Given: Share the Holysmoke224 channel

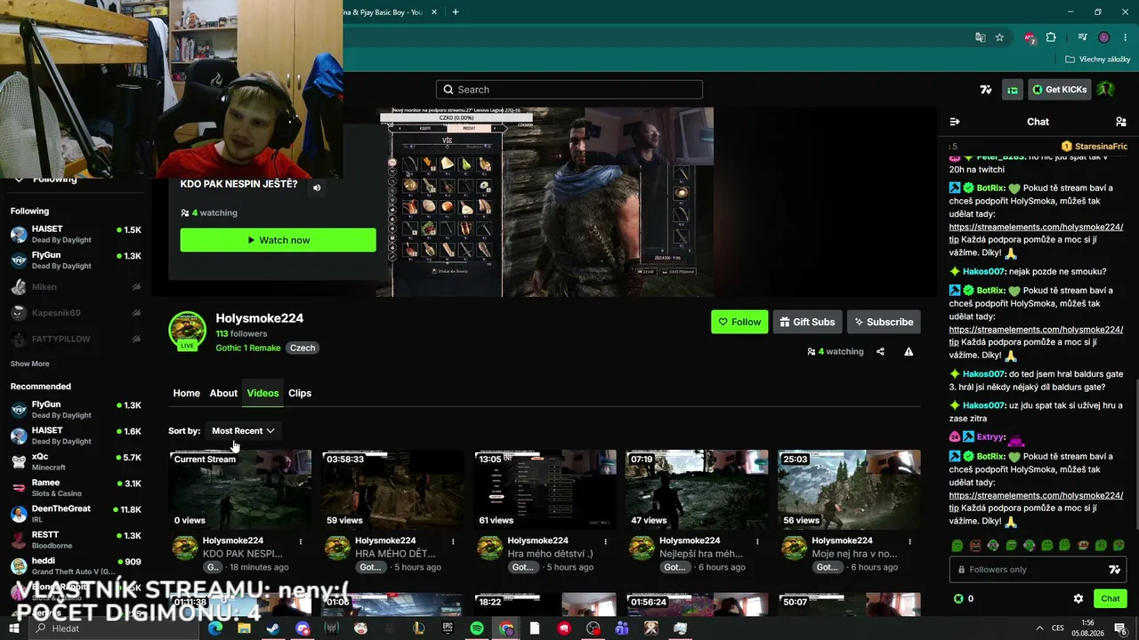Looking at the screenshot, I should click(x=880, y=352).
